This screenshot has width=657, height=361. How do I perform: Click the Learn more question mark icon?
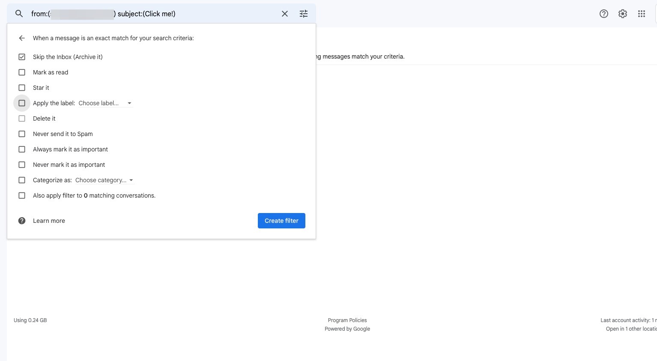(22, 221)
